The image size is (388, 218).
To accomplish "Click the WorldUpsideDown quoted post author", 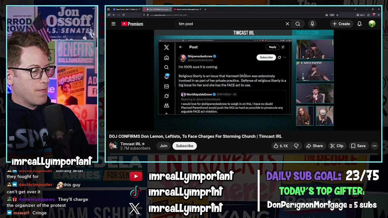I will click(199, 94).
